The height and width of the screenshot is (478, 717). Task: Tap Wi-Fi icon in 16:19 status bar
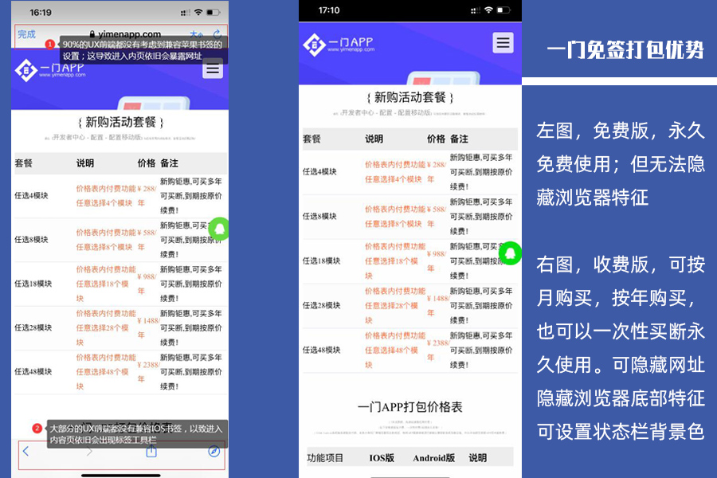tap(198, 13)
